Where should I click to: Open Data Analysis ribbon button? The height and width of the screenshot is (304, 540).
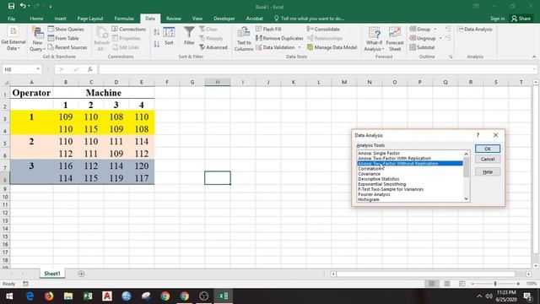(x=475, y=30)
